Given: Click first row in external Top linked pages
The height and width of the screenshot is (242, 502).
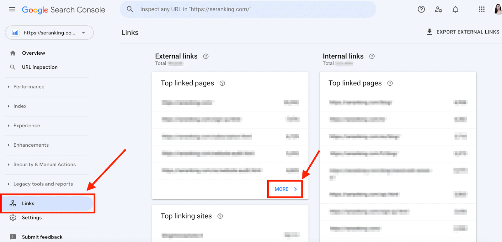Looking at the screenshot, I should pos(230,103).
